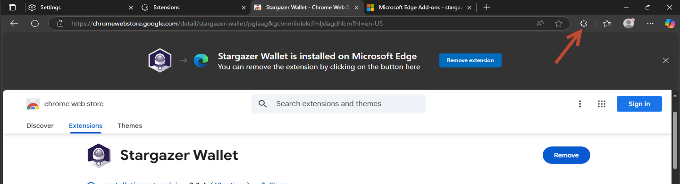The height and width of the screenshot is (184, 680).
Task: Open Read aloud icon in address bar
Action: click(x=540, y=23)
